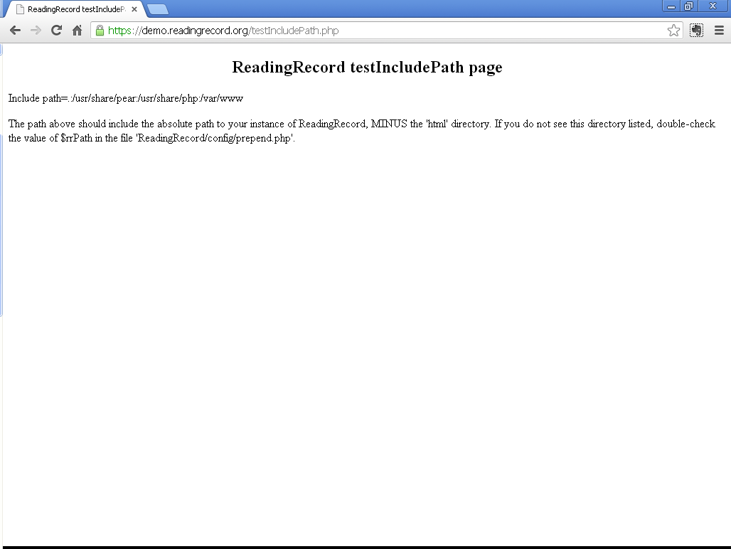The width and height of the screenshot is (731, 549).
Task: Open a new tab with the new tab button
Action: [158, 9]
